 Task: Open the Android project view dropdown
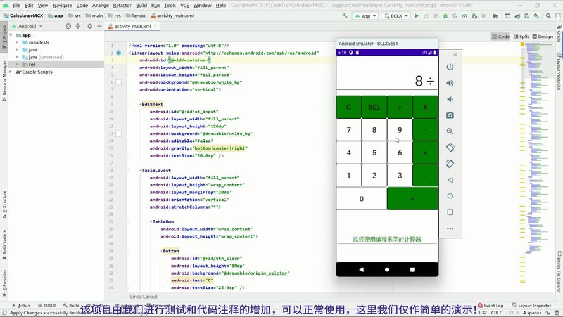pyautogui.click(x=28, y=26)
